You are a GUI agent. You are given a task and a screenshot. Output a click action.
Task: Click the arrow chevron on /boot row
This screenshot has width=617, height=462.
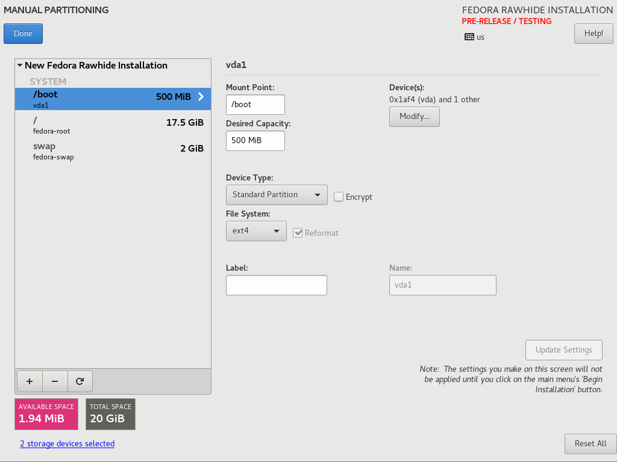point(201,97)
